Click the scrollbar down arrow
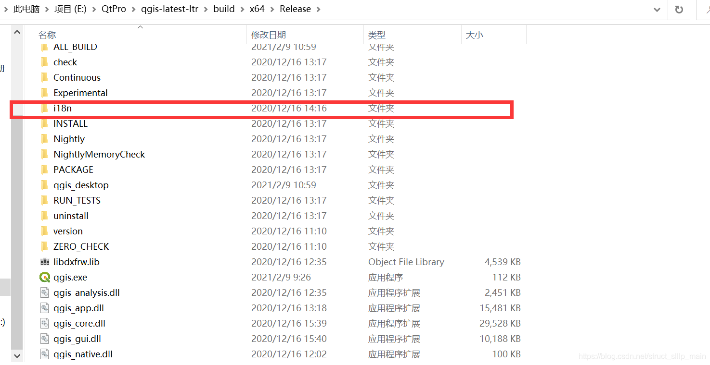 (x=17, y=356)
